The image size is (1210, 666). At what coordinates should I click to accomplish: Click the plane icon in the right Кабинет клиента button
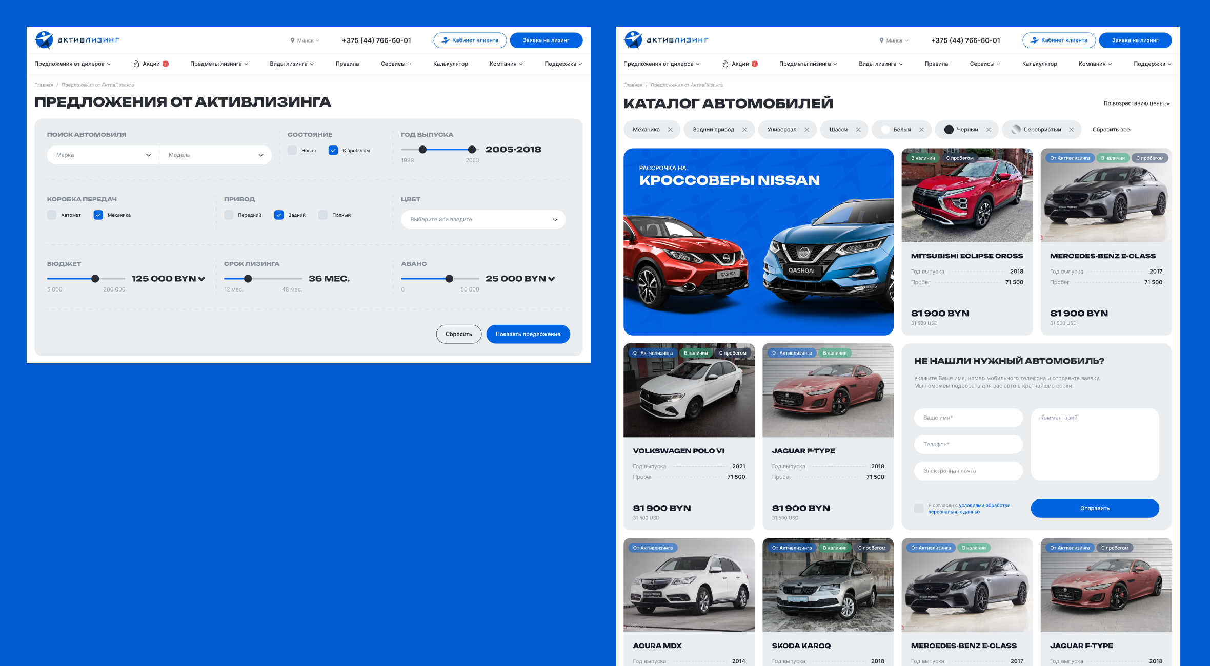[1035, 40]
